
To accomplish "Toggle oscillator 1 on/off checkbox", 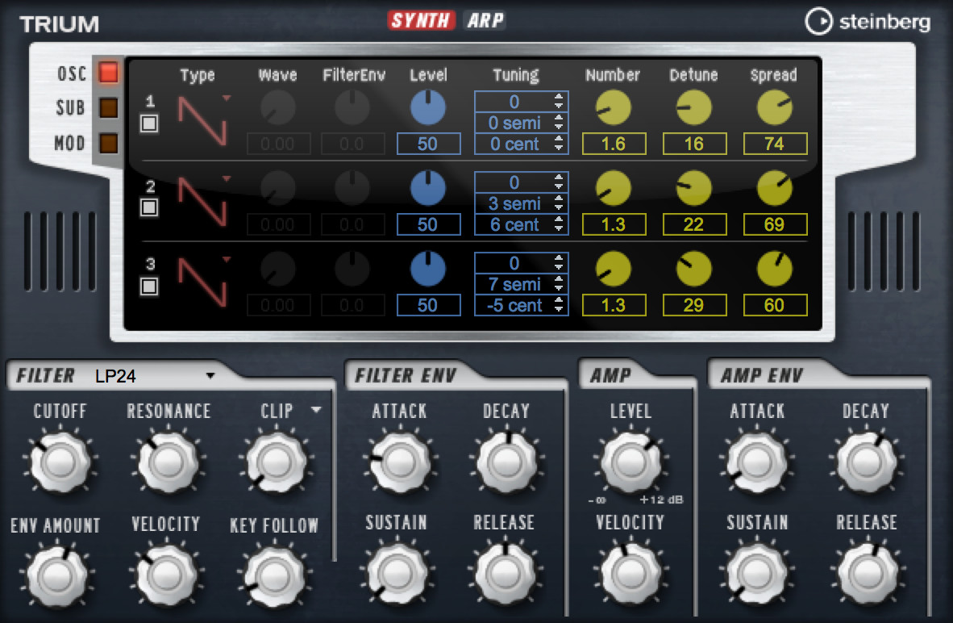I will tap(149, 124).
